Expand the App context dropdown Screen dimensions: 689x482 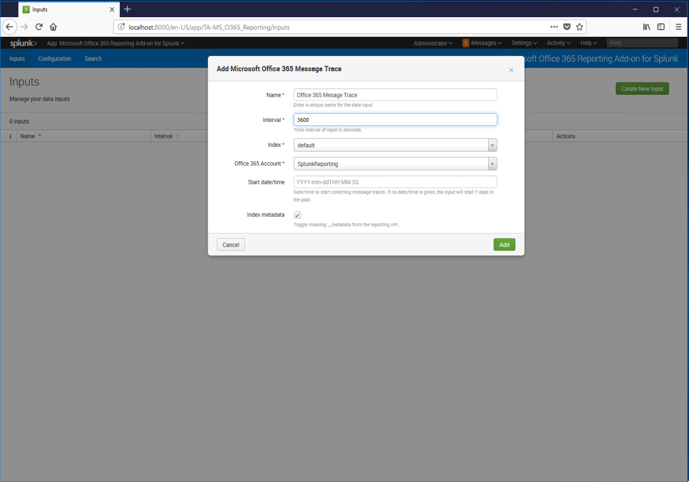point(115,43)
